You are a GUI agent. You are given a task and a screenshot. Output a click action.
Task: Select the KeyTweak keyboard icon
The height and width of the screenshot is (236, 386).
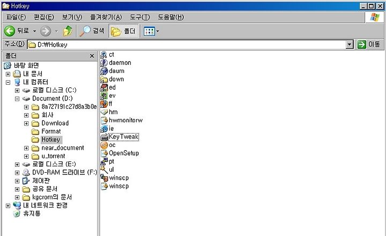(103, 137)
